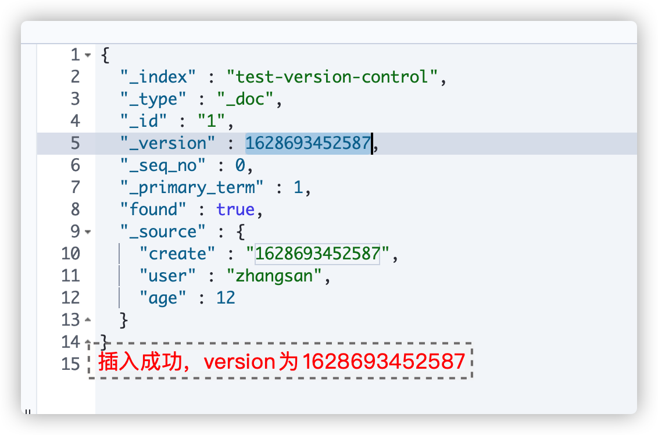The width and height of the screenshot is (658, 435).
Task: Click line number 15 in the gutter
Action: 70,364
